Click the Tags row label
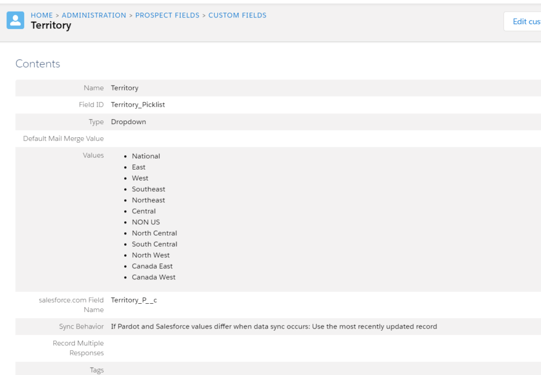 click(x=97, y=370)
